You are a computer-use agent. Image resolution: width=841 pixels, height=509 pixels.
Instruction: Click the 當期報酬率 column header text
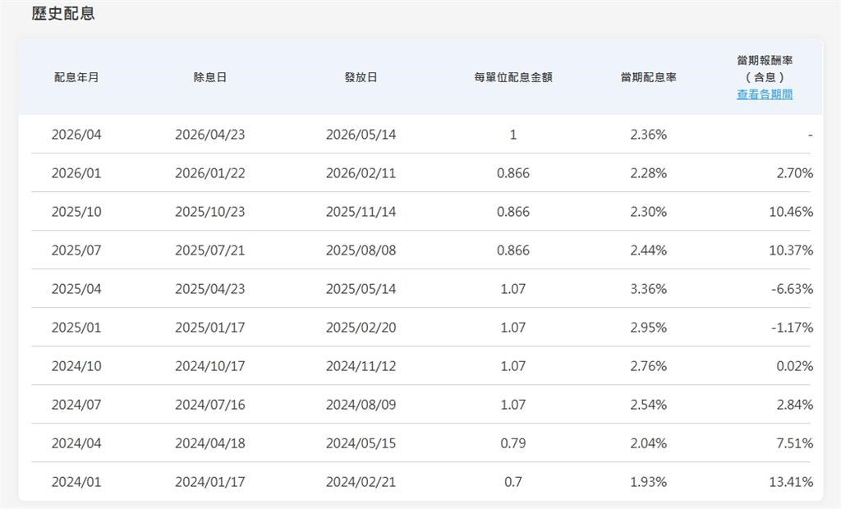coord(765,61)
